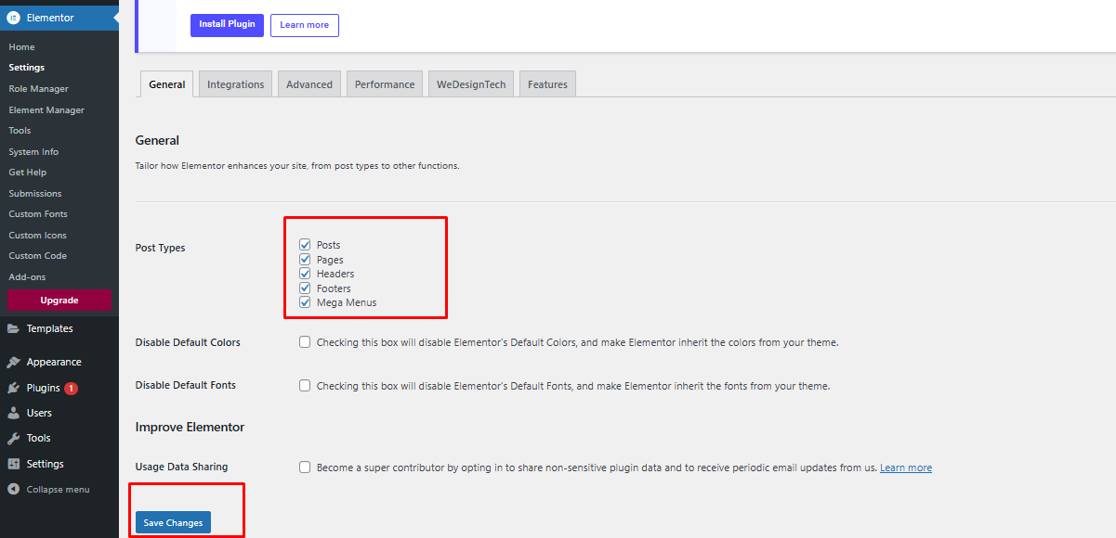Open Elementor Home submenu item
1116x538 pixels.
21,46
